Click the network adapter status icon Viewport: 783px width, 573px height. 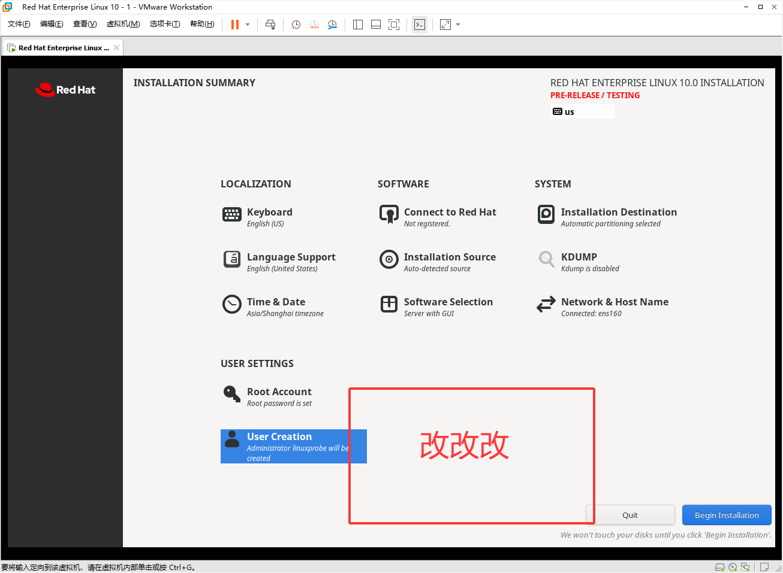[745, 567]
